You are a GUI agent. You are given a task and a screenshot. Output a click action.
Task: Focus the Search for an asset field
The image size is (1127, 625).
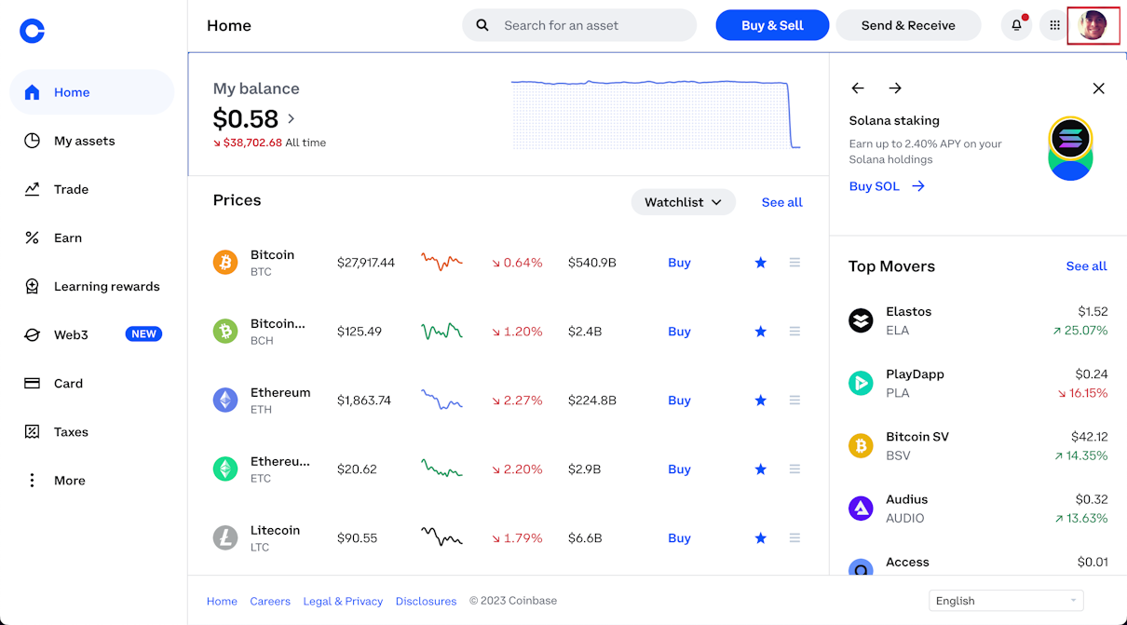coord(579,25)
